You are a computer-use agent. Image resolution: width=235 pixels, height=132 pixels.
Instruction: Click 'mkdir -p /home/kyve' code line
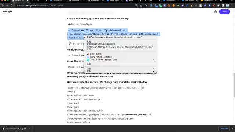(x=80, y=24)
